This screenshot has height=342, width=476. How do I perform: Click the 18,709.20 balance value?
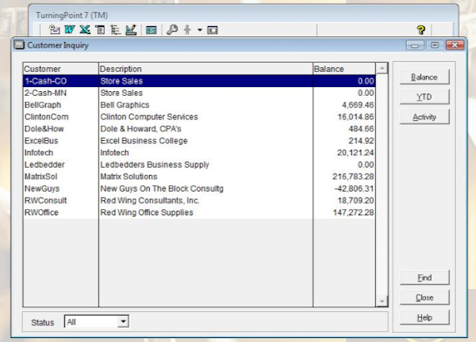355,200
